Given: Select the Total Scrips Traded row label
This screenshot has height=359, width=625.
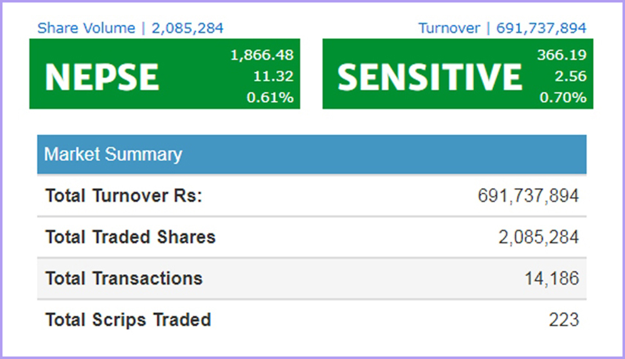Looking at the screenshot, I should [x=128, y=320].
